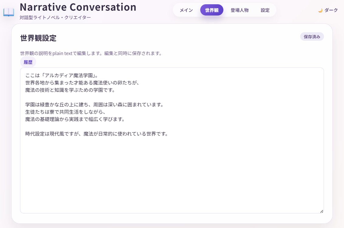Screen dimensions: 344x228
Task: Click inside the worldview text editor
Action: coord(172,140)
